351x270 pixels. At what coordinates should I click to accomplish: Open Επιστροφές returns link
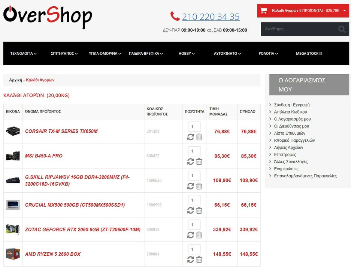285,154
